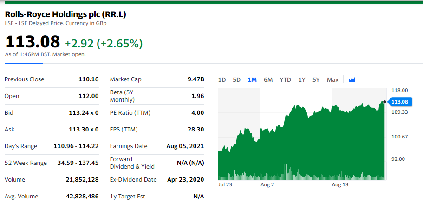Click the 118.00 y-axis label
This screenshot has height=210, width=423.
tap(398, 90)
